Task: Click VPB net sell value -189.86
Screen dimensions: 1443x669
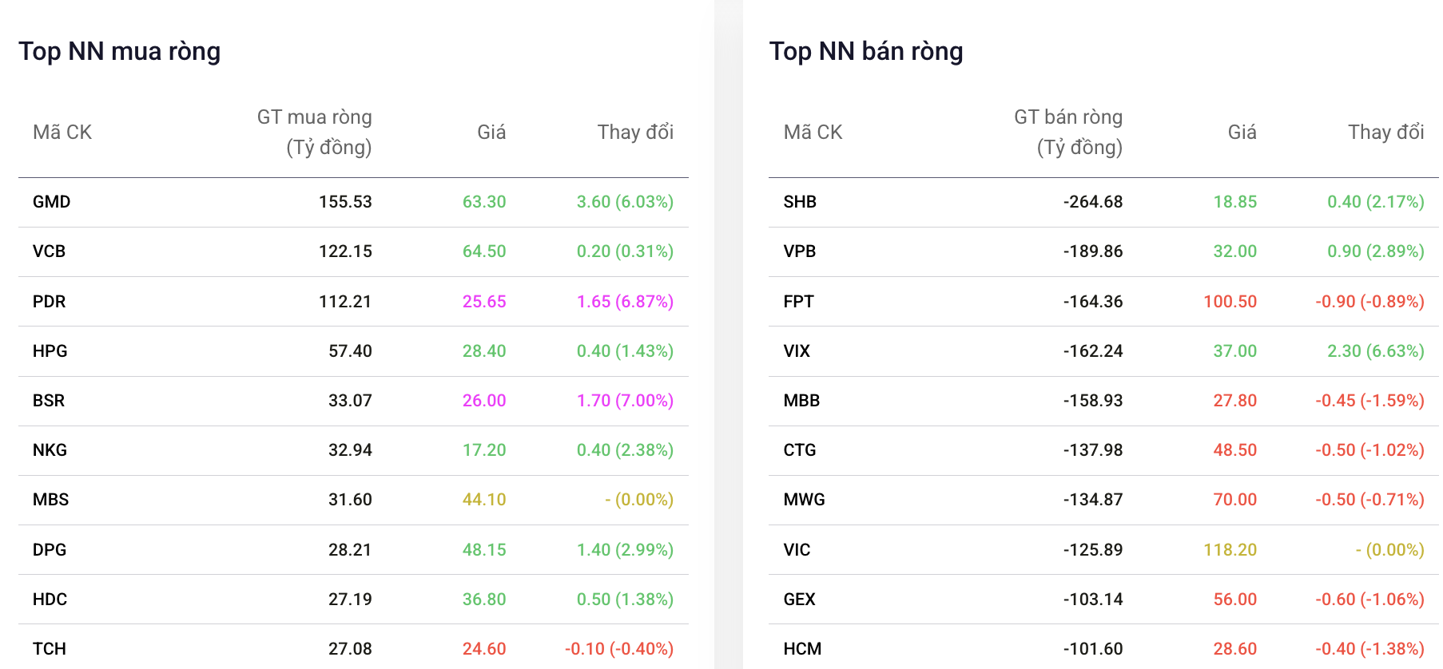Action: 1093,251
